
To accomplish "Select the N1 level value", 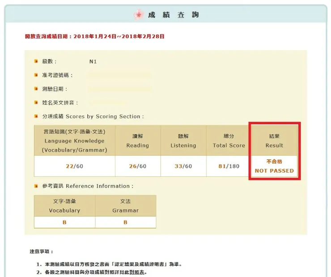I will [93, 61].
